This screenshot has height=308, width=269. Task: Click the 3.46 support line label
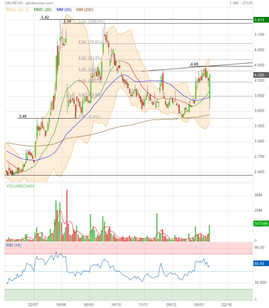click(x=23, y=115)
